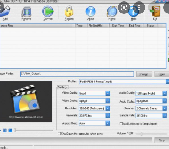The height and width of the screenshot is (149, 169).
Task: Click the Start Time column header
Action: click(118, 26)
